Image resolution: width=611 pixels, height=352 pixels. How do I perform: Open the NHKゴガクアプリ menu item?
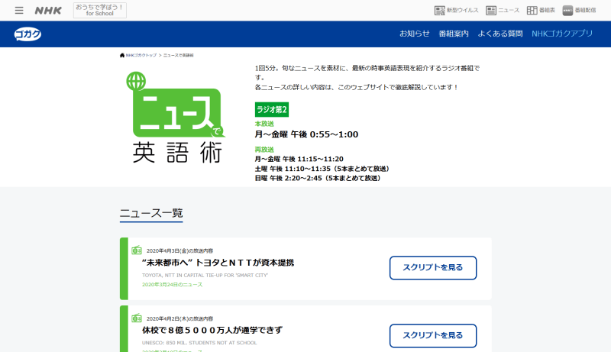(x=562, y=34)
